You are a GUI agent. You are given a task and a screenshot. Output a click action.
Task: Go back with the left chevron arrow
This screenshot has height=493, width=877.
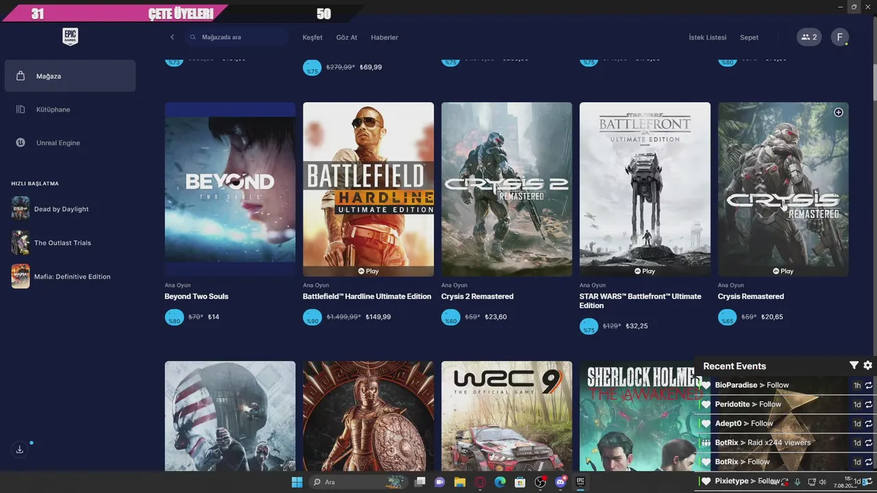pos(172,37)
